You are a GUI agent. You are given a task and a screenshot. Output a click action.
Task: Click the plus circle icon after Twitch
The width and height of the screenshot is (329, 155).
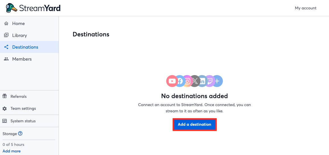217,81
